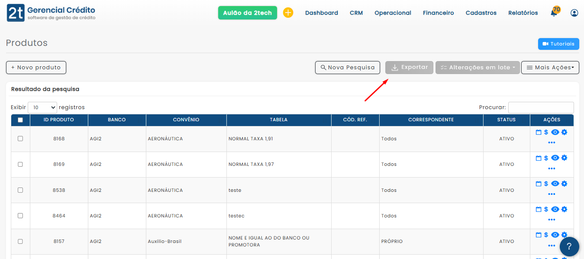Click the gear icon for product 8538
Image resolution: width=584 pixels, height=259 pixels.
point(564,184)
